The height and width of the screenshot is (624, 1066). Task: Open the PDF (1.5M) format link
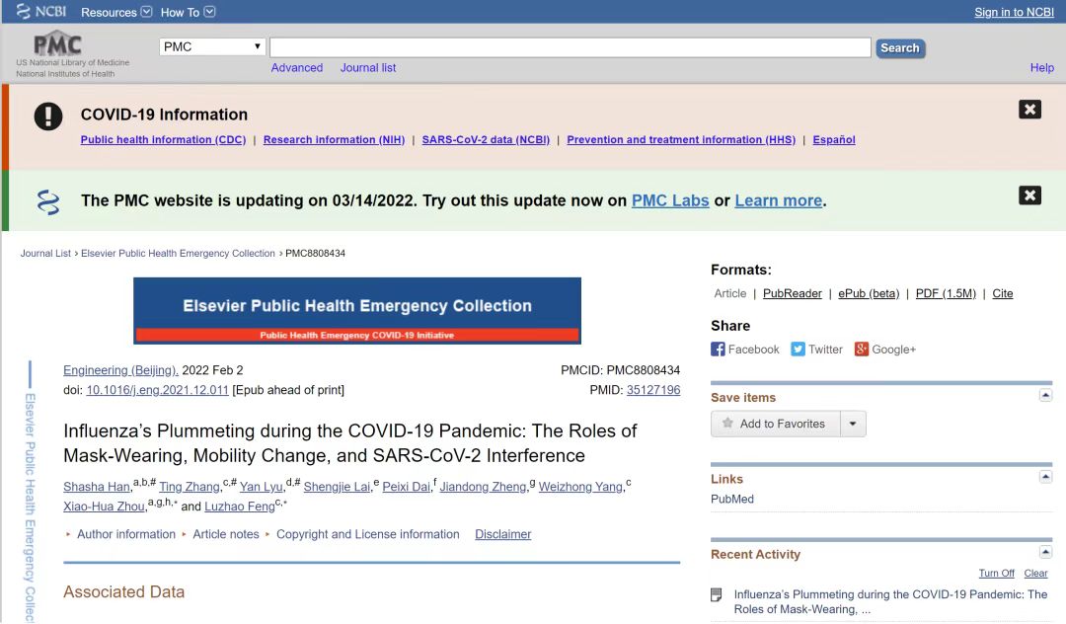[x=945, y=294]
